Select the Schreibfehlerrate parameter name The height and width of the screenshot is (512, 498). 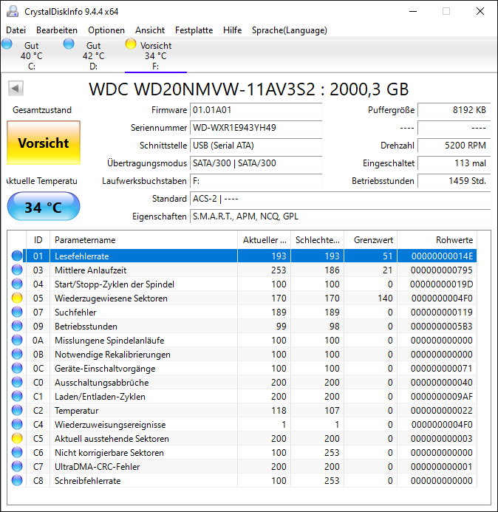tap(87, 481)
